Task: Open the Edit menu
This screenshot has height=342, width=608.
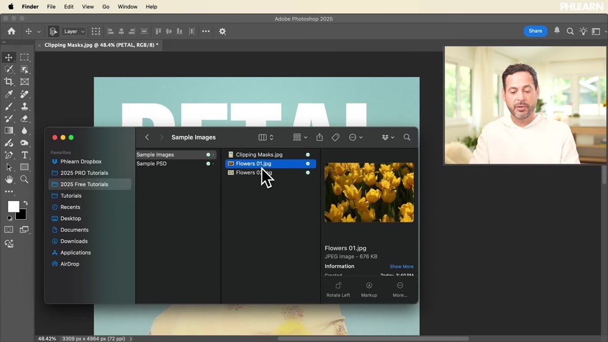Action: click(x=69, y=7)
